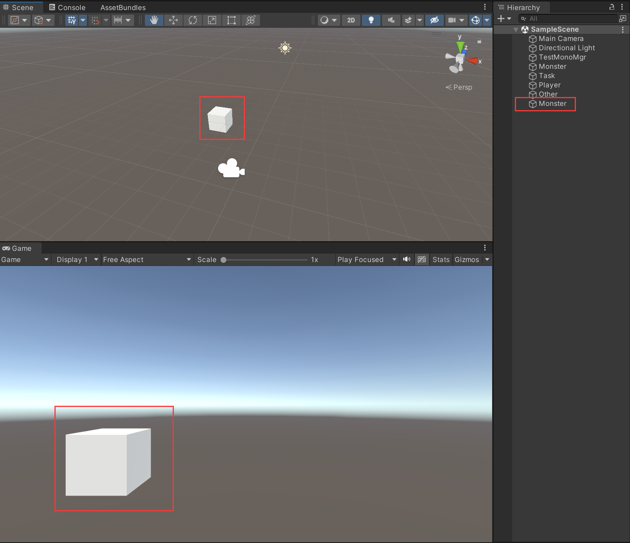Switch to the Console tab
630x543 pixels.
(x=67, y=7)
